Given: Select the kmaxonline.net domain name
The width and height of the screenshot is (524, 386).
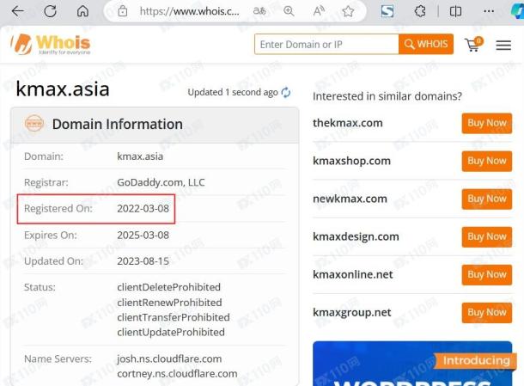Looking at the screenshot, I should (353, 274).
